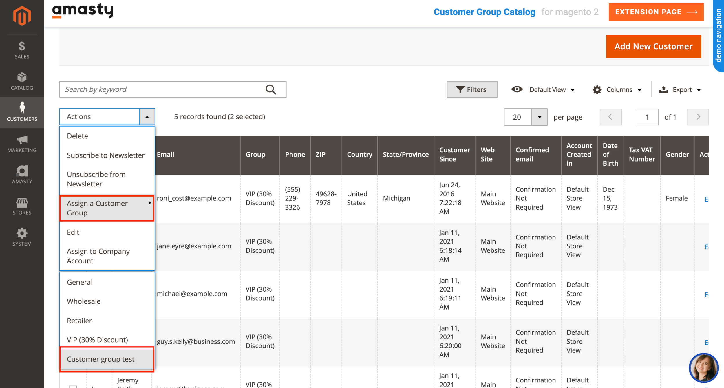Screen dimensions: 724x388
Task: Open the Sales section in the sidebar
Action: 22,49
